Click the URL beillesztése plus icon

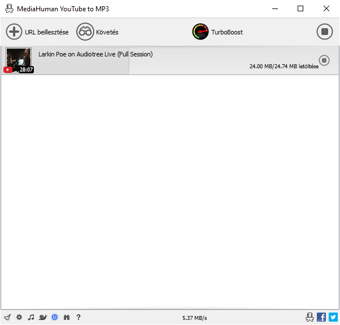[14, 32]
